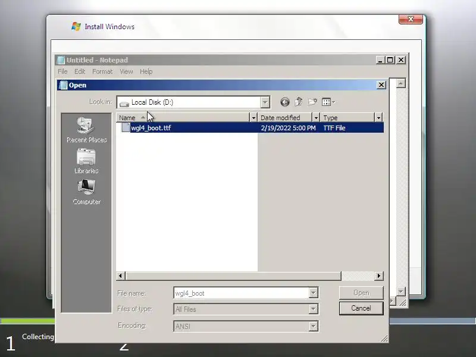Click Notepad vertical scroll down arrow
Screen dimensions: 476x357
pyautogui.click(x=401, y=292)
